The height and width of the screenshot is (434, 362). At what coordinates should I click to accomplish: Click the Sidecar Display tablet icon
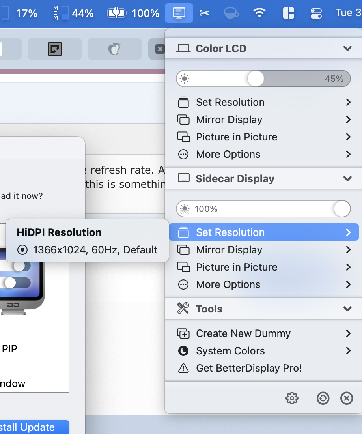click(184, 178)
